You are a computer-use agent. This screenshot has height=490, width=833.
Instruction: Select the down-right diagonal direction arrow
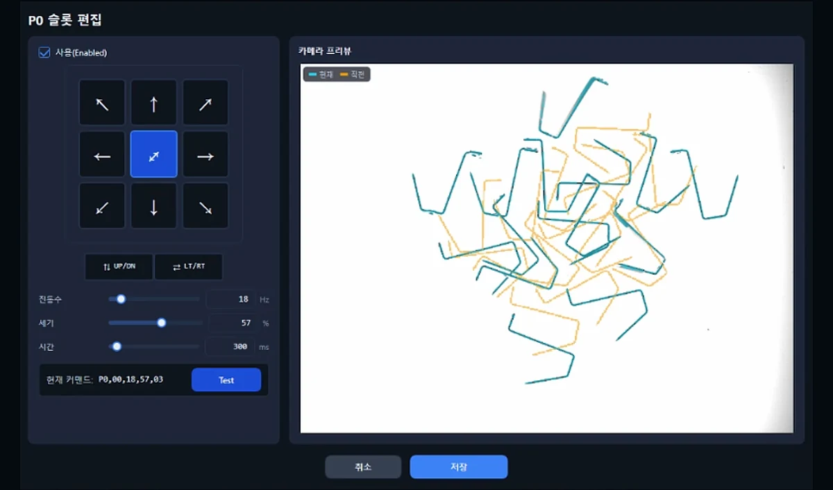click(205, 206)
